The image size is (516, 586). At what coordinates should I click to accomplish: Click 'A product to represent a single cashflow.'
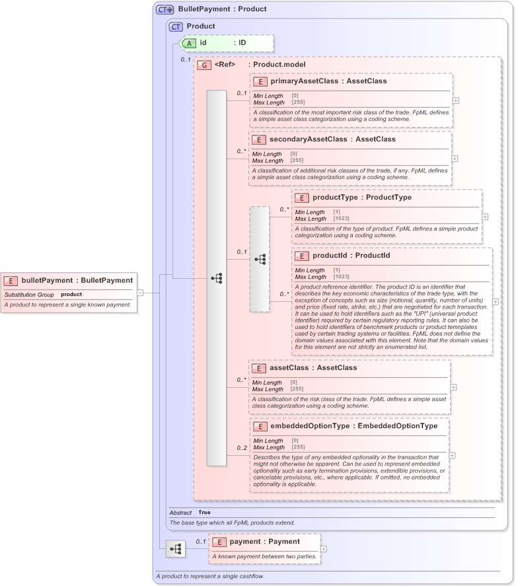[x=210, y=576]
